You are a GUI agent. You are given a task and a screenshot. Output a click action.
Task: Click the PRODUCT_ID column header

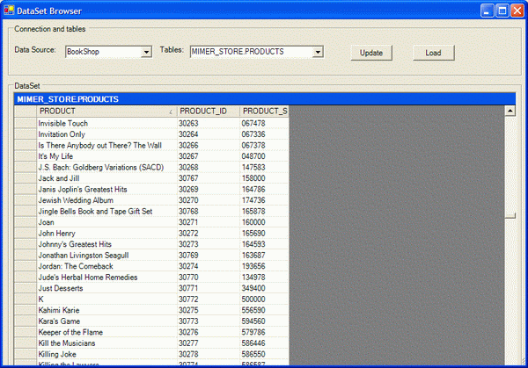(x=208, y=112)
